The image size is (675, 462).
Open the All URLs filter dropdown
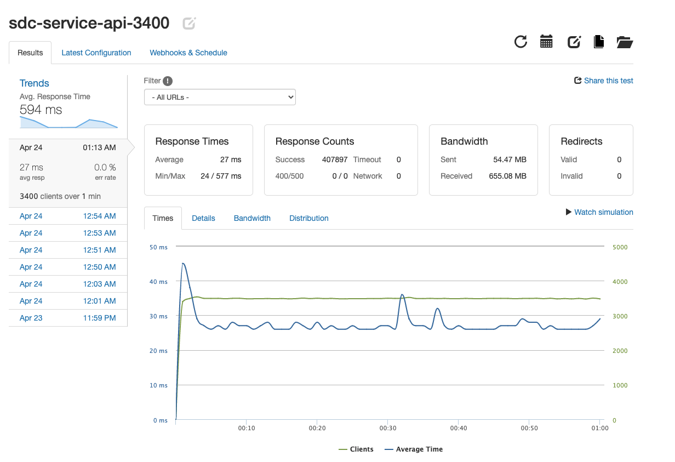(220, 97)
